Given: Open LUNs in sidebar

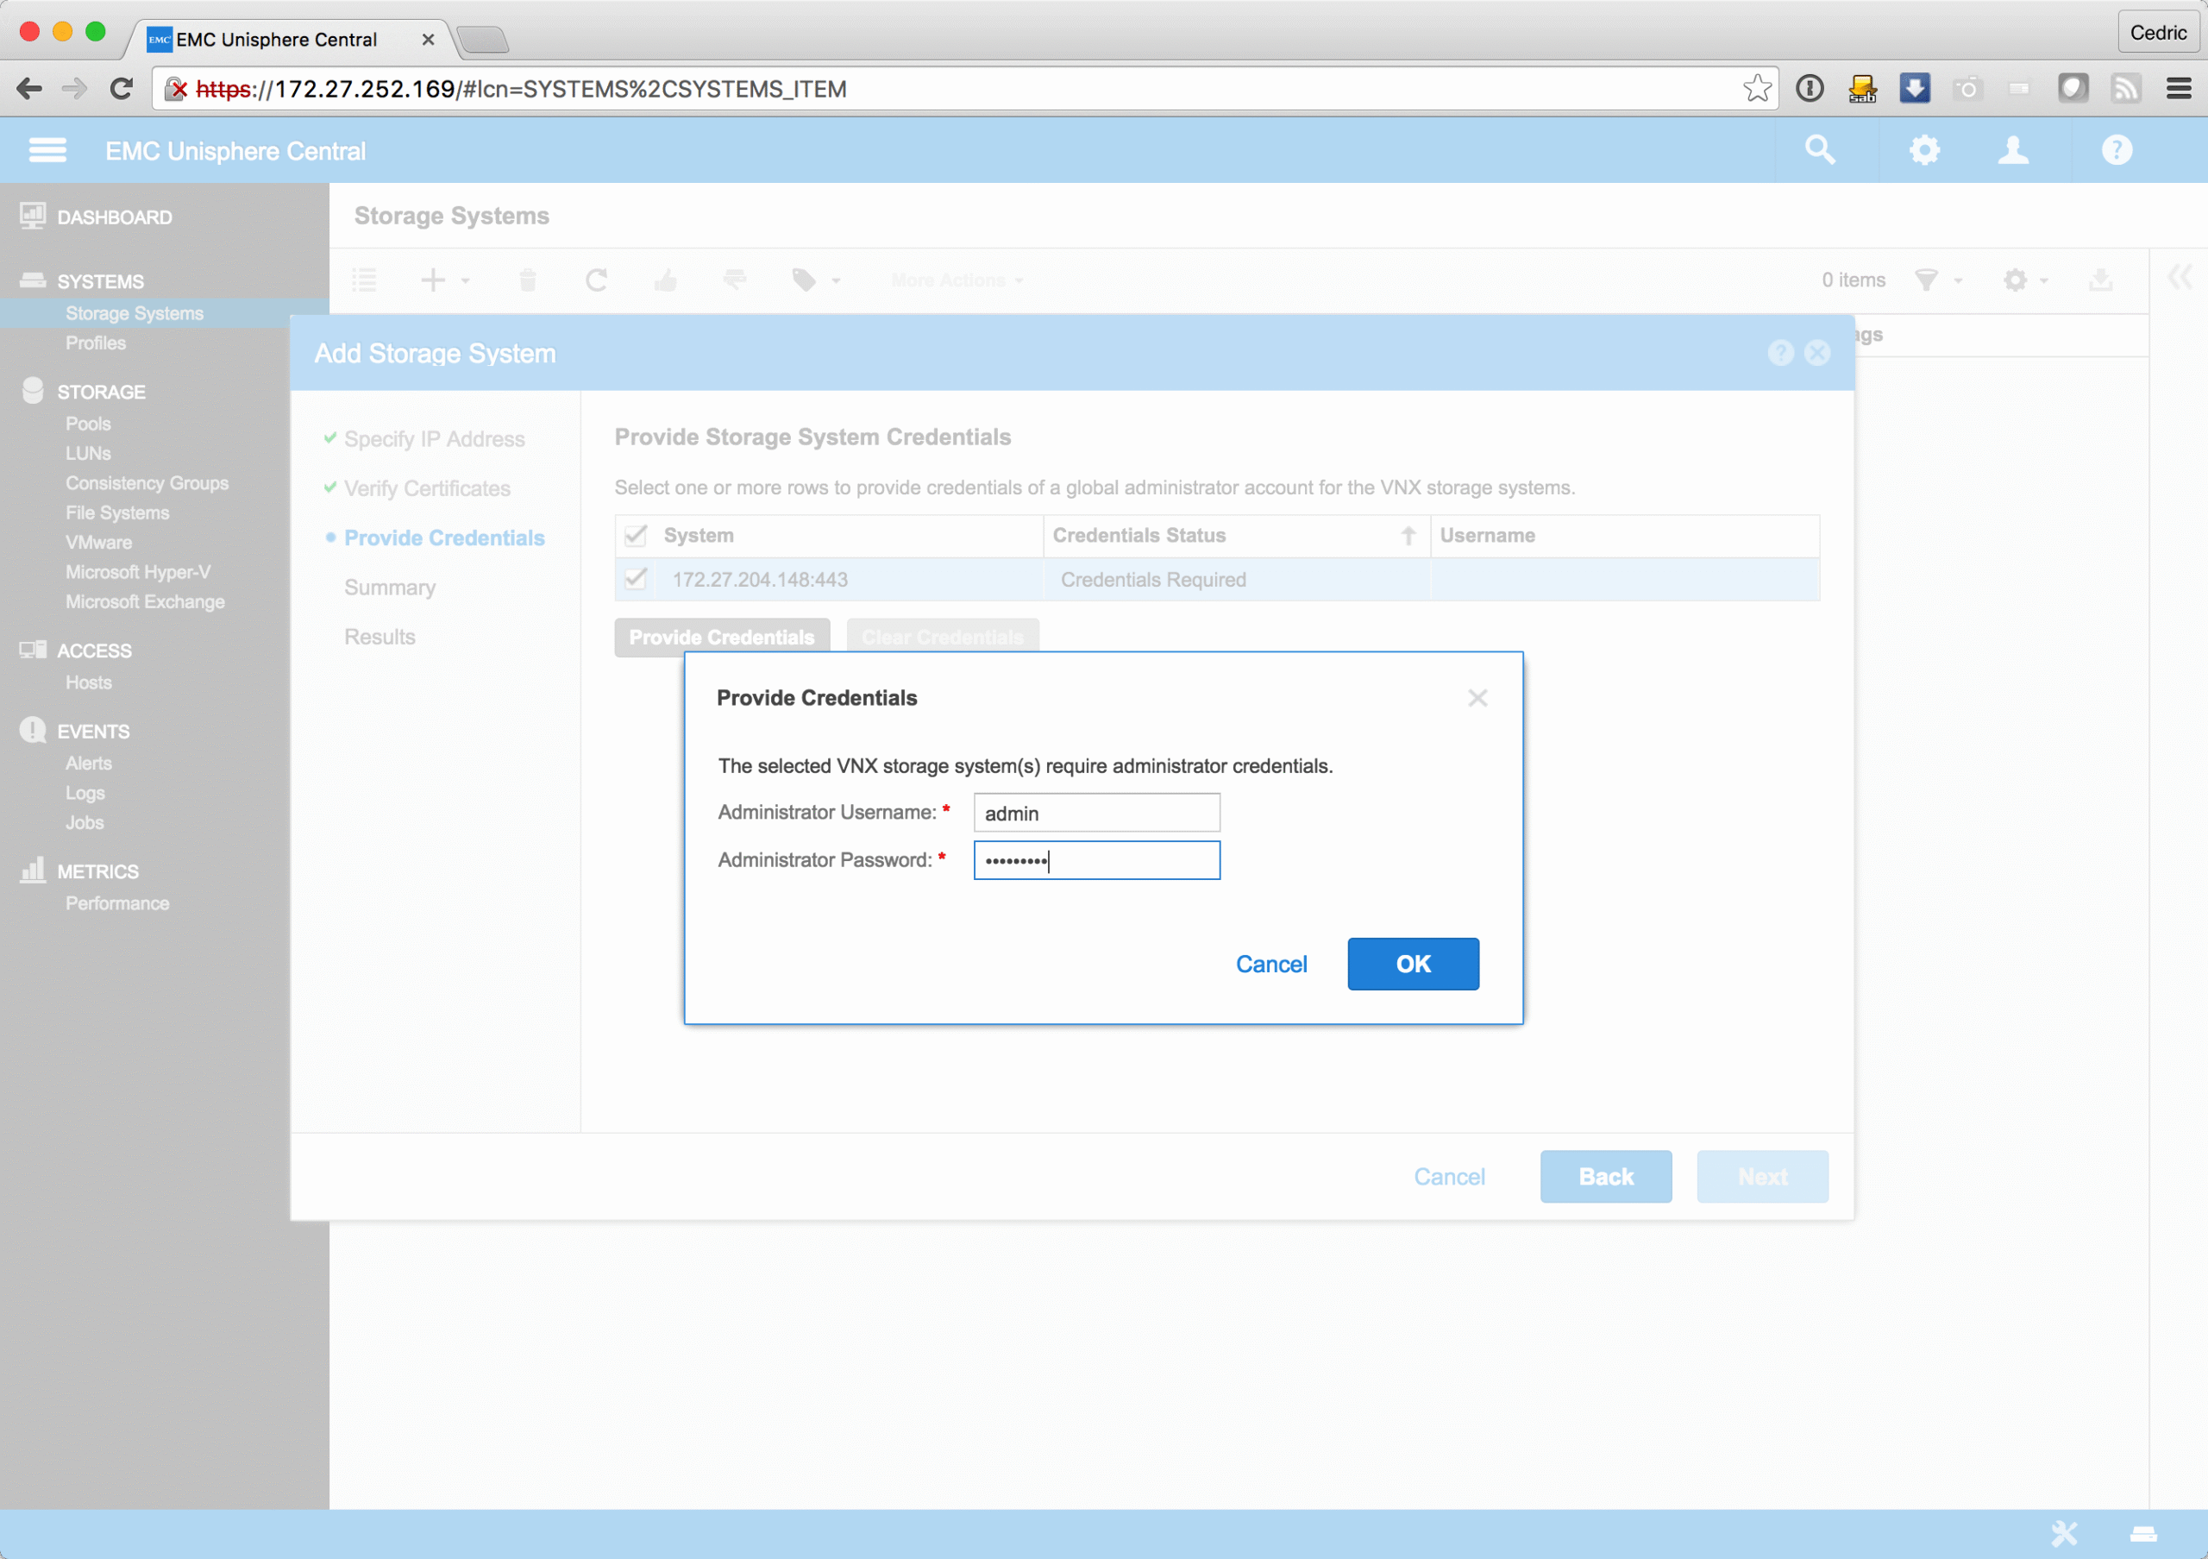Looking at the screenshot, I should (89, 453).
